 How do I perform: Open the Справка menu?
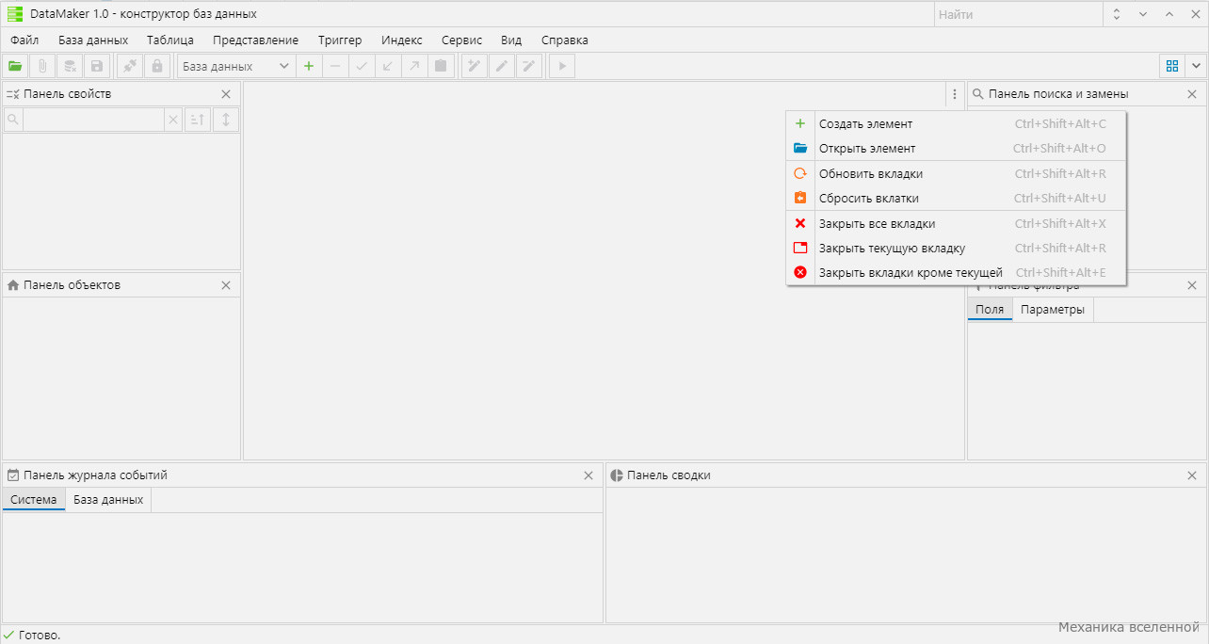[x=565, y=40]
